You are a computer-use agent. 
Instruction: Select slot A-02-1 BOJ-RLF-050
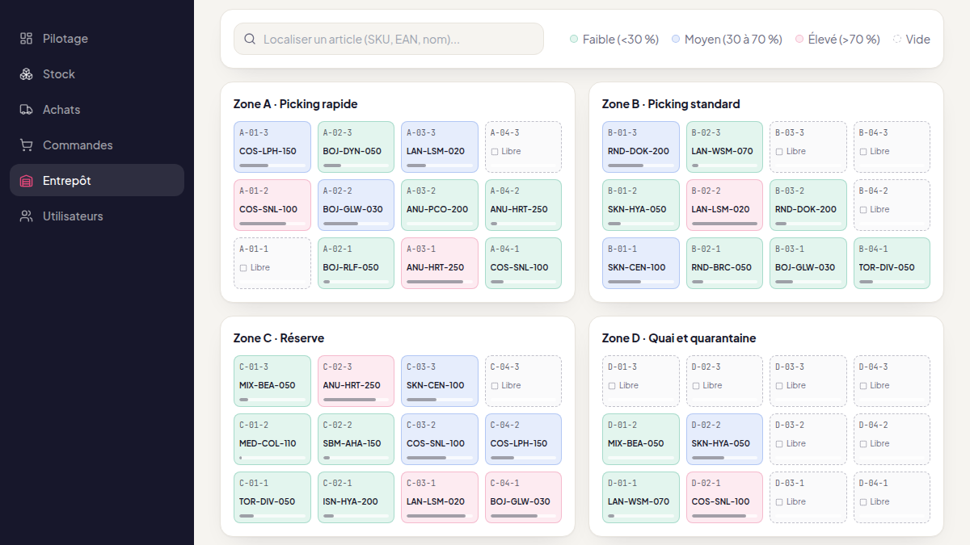click(x=356, y=263)
